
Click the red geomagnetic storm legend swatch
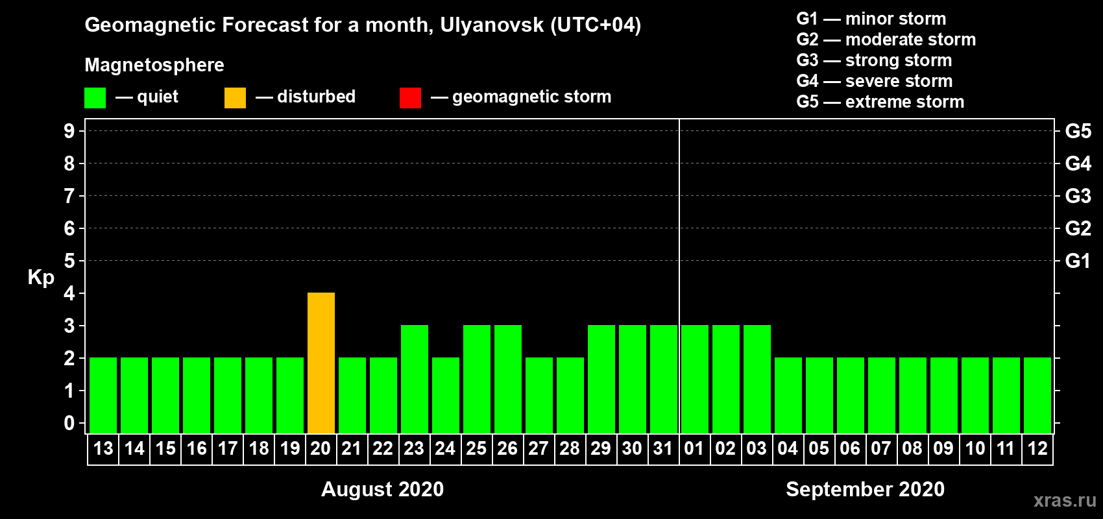pyautogui.click(x=410, y=98)
